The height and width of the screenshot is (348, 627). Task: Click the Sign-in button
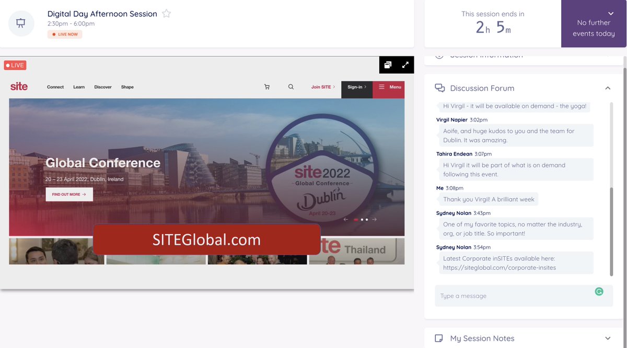tap(357, 89)
